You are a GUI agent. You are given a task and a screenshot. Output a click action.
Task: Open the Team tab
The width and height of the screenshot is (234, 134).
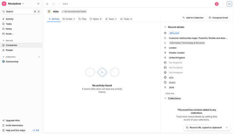pos(111,19)
